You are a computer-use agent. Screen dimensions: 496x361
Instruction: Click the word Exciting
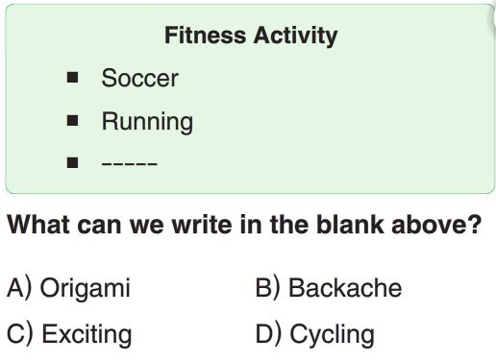click(x=87, y=335)
